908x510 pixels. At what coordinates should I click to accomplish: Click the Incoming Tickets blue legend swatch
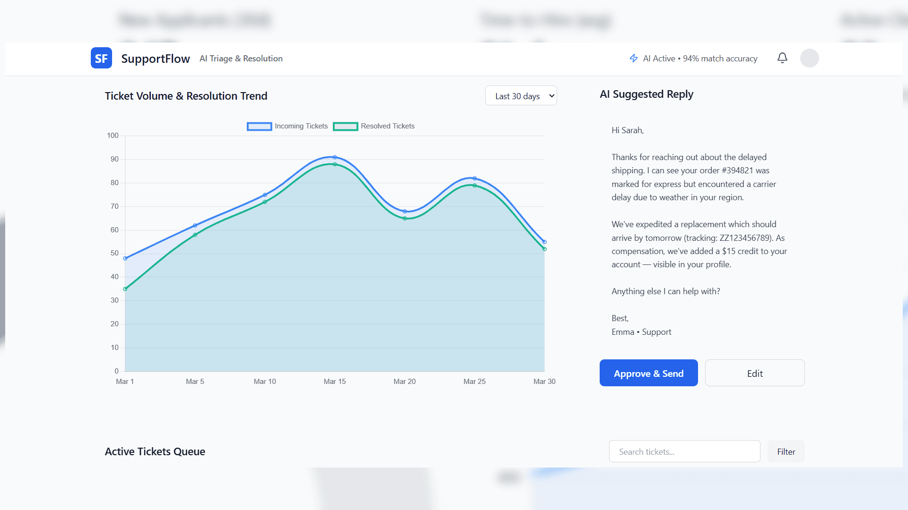[259, 126]
